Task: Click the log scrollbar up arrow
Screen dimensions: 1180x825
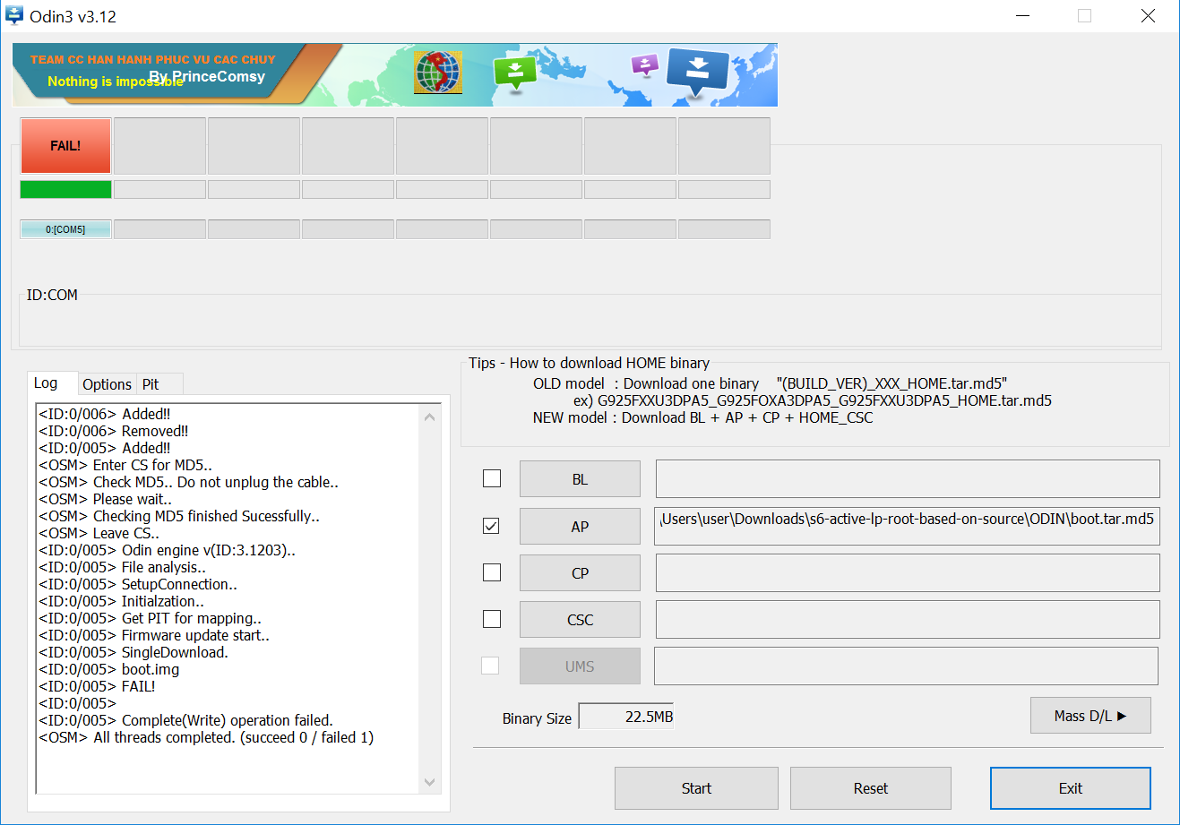Action: pyautogui.click(x=430, y=417)
